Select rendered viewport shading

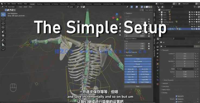pos(151,7)
